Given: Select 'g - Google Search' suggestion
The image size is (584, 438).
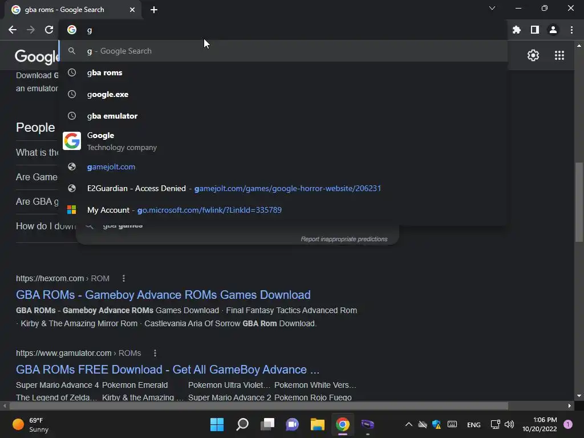Looking at the screenshot, I should point(283,51).
